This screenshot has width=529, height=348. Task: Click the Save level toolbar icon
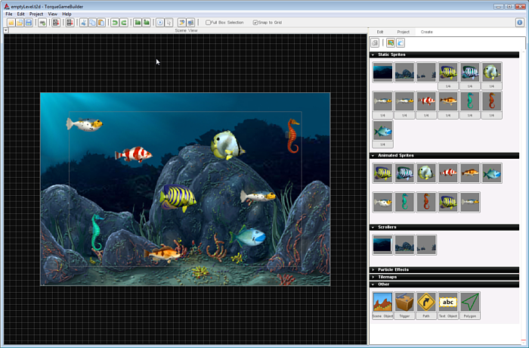point(29,23)
